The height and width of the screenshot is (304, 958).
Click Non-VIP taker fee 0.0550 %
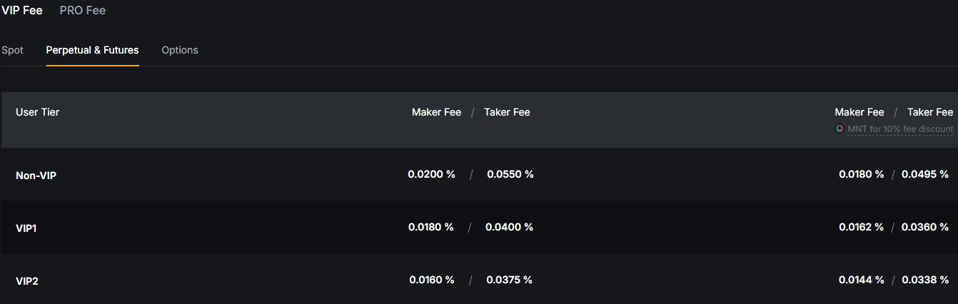510,174
